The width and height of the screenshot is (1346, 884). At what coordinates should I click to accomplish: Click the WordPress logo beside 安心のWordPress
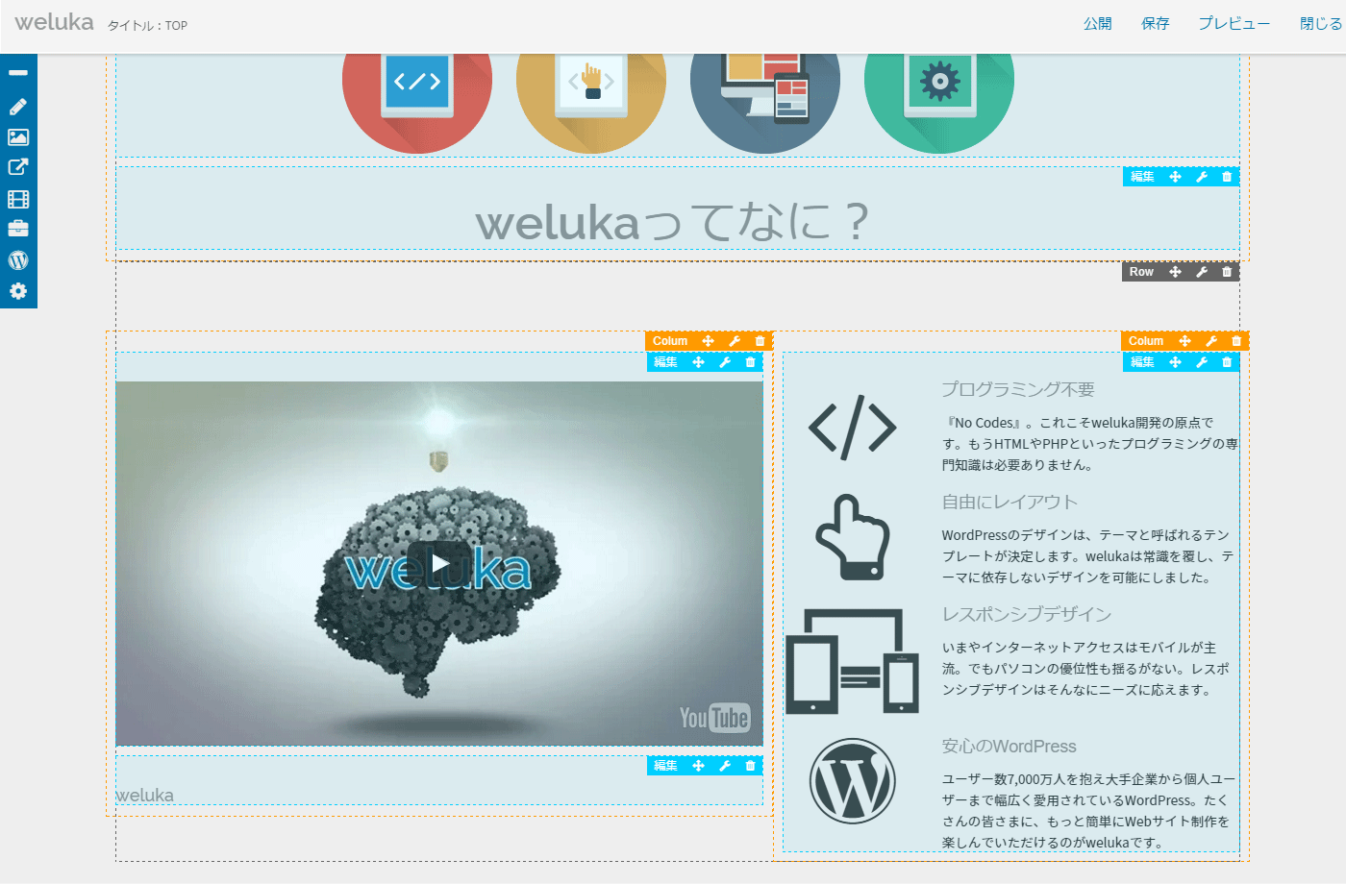pos(853,781)
